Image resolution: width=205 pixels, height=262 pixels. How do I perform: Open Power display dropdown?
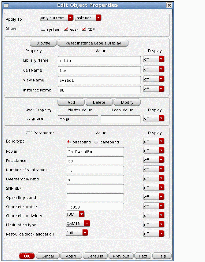(x=154, y=150)
